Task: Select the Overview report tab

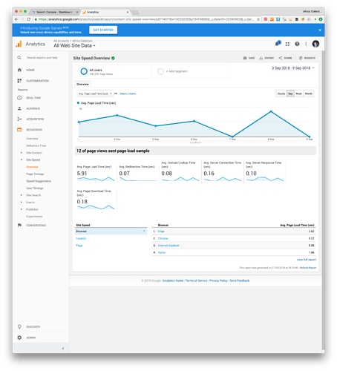Action: pos(82,84)
